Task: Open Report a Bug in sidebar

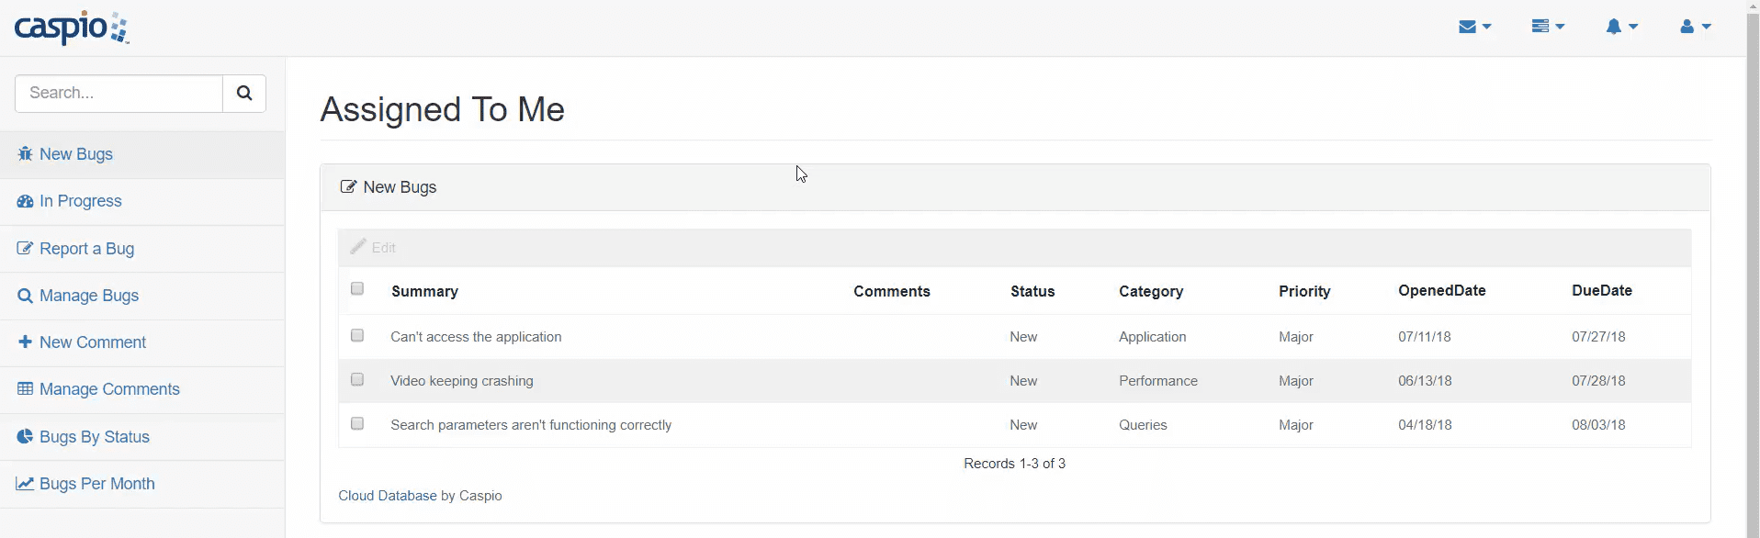Action: (86, 249)
